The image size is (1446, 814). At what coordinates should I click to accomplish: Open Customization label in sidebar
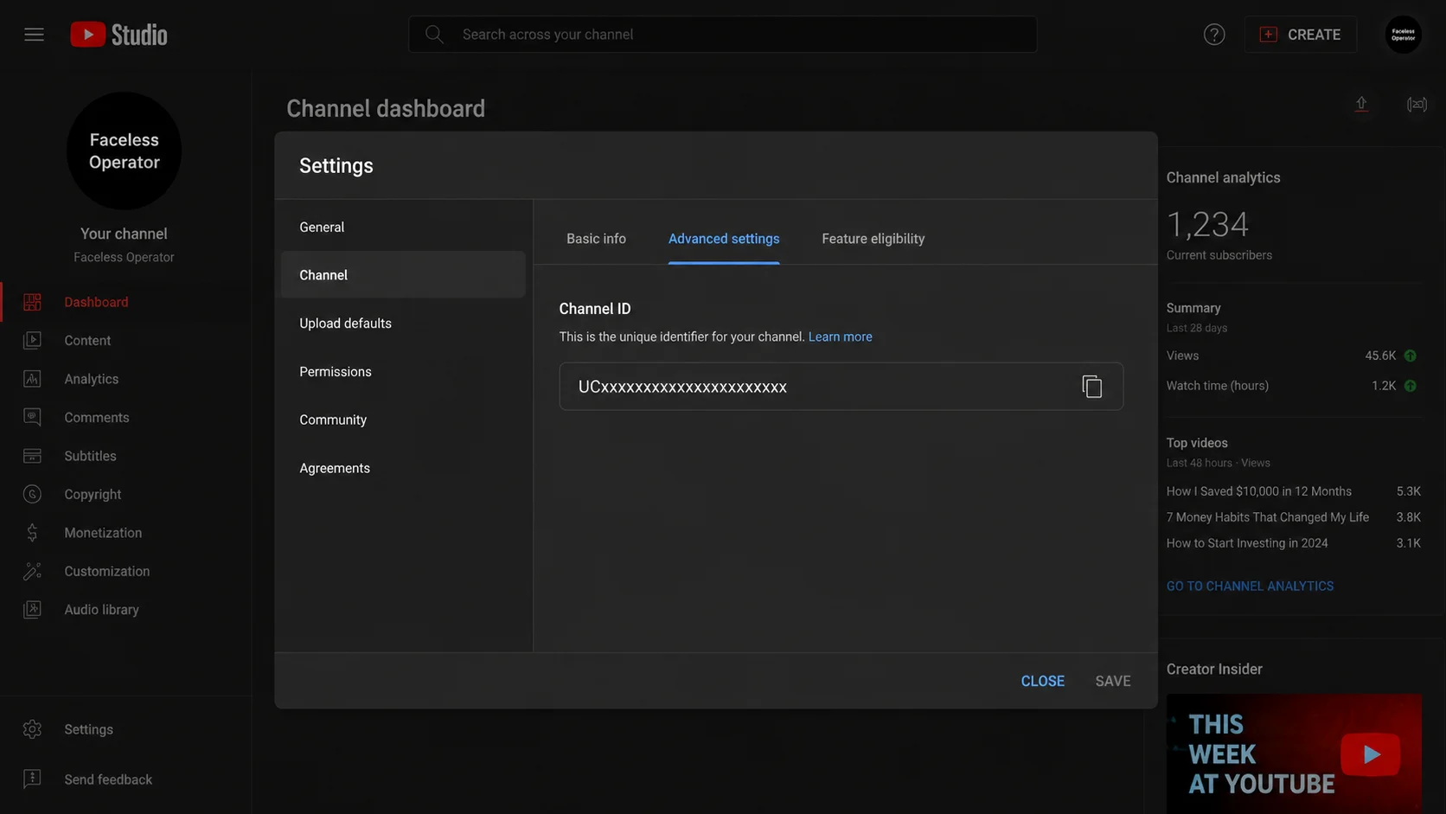tap(107, 571)
